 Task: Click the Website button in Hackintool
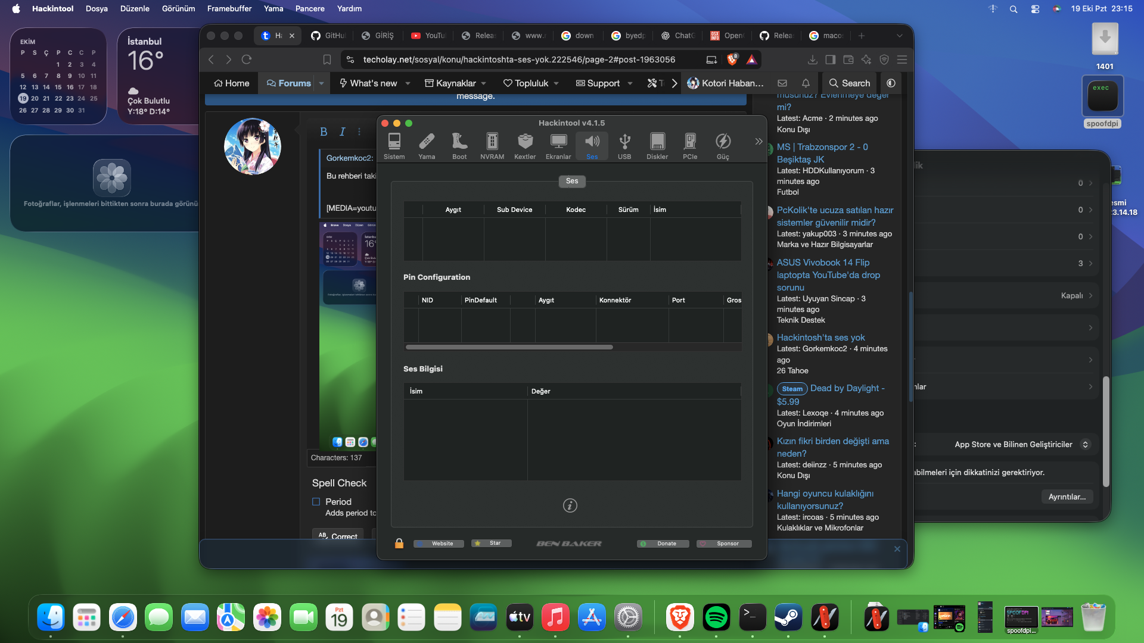pos(439,544)
